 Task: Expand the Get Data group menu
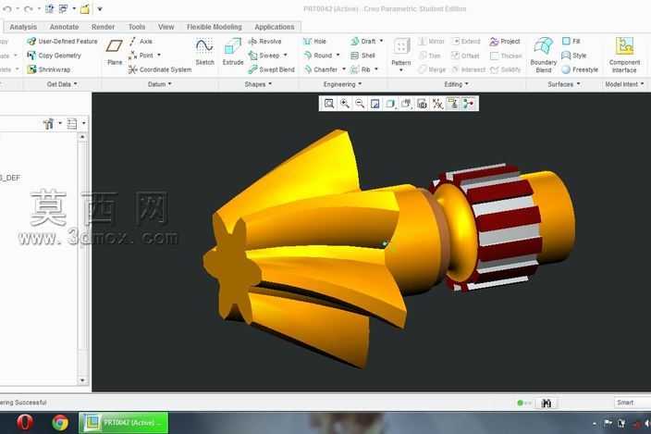pos(62,84)
